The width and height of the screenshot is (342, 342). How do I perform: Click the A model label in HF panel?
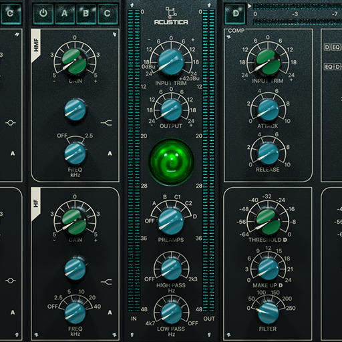[x=110, y=313]
